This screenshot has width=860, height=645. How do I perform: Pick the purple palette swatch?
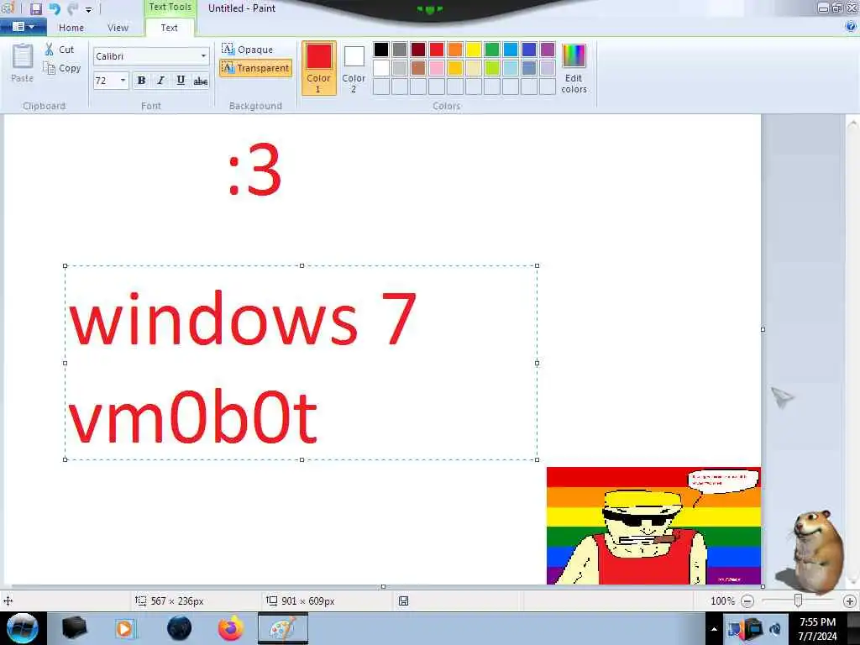(548, 50)
